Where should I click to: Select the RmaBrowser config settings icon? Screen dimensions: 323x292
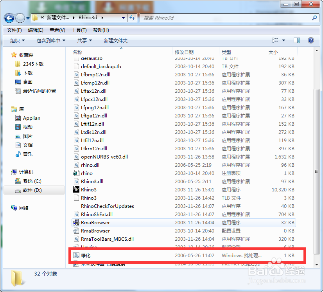pos(76,231)
